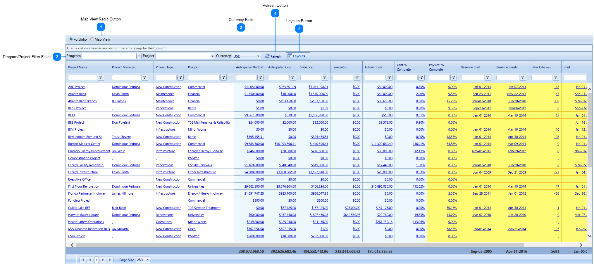Viewport: 594px width, 265px height.
Task: Go to next page in pager
Action: pos(103,260)
